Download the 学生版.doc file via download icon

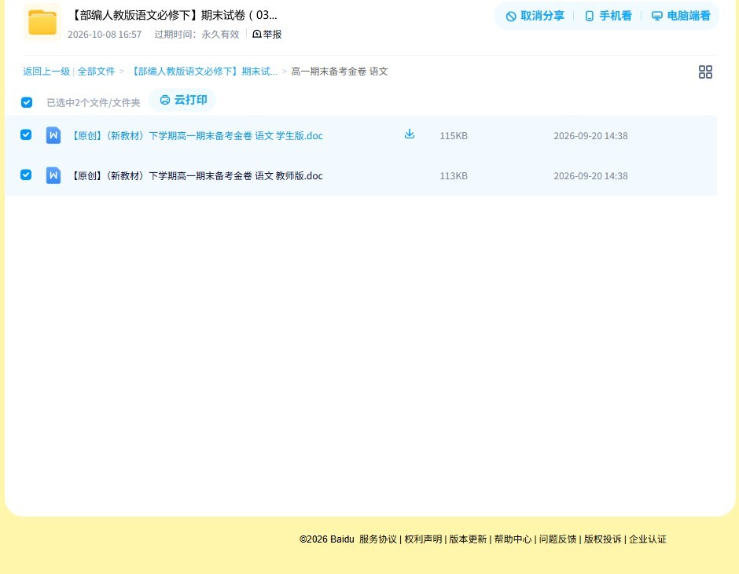410,134
